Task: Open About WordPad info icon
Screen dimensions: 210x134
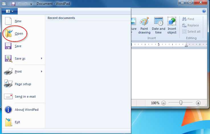Action: [8, 110]
